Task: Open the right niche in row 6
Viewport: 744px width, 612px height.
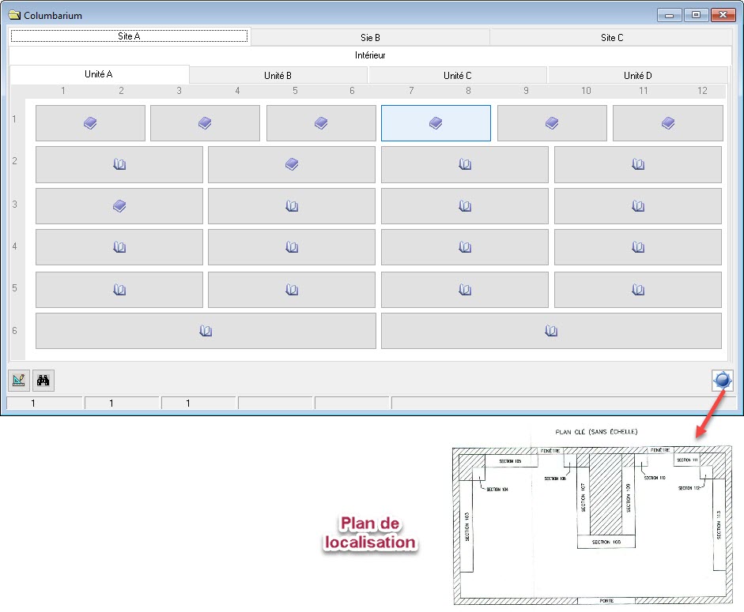Action: (x=551, y=331)
